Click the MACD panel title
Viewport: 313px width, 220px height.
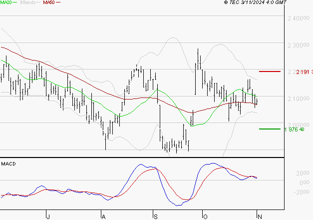point(8,163)
